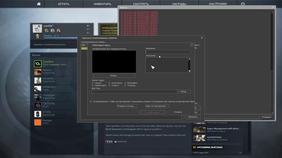282x158 pixels.
Task: Open the Anger Management stream thumbnail
Action: pos(199,129)
